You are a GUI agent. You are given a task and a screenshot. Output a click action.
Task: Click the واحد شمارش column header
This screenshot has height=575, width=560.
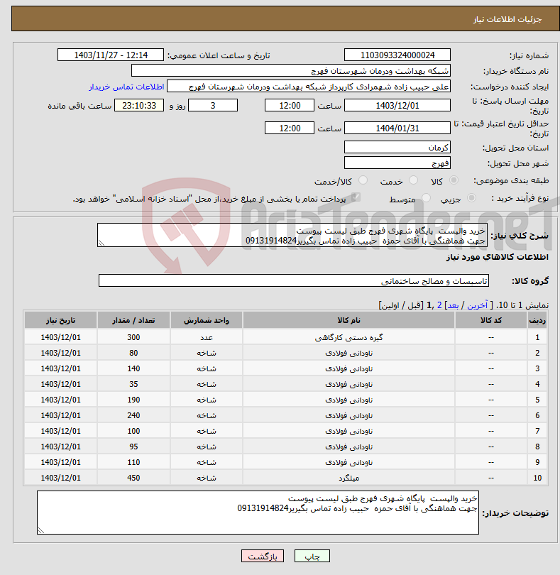coord(207,320)
